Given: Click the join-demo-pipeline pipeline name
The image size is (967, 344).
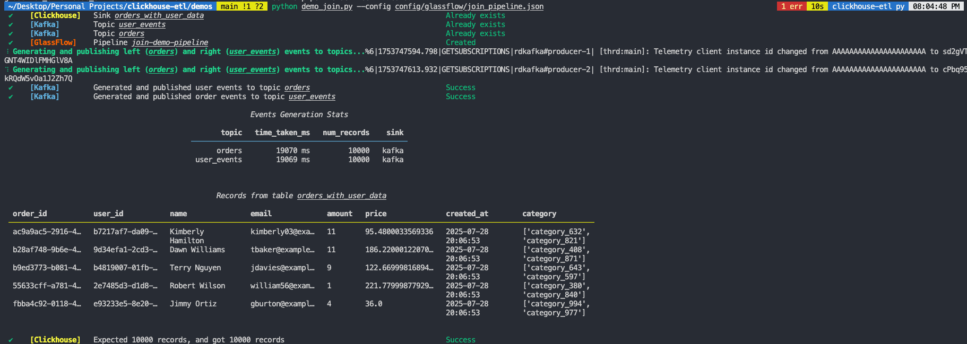Looking at the screenshot, I should (x=170, y=42).
